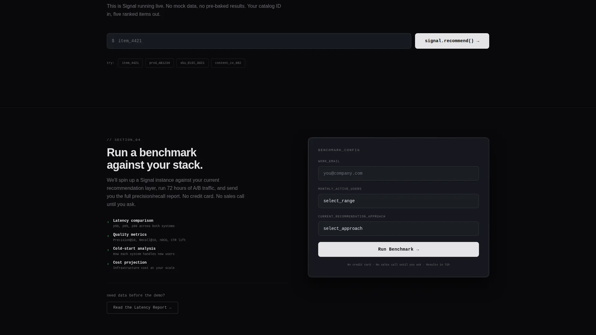Open the current recommendation approach dropdown

pyautogui.click(x=399, y=229)
